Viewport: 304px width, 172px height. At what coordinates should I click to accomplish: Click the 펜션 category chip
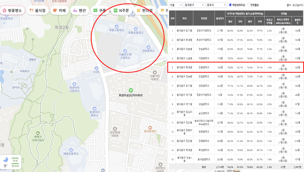80,10
